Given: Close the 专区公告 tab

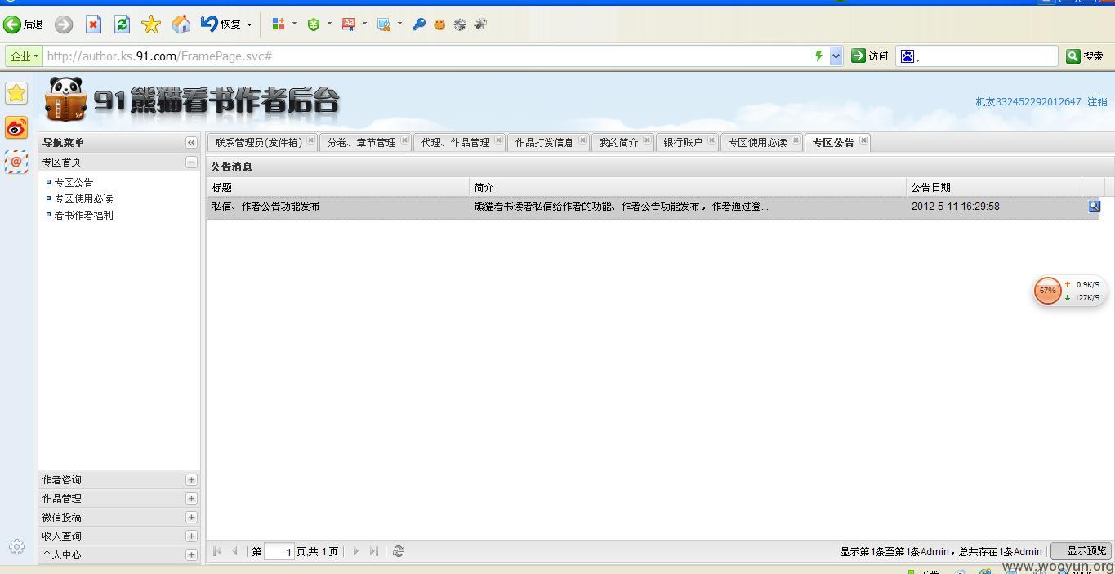Looking at the screenshot, I should click(x=863, y=140).
